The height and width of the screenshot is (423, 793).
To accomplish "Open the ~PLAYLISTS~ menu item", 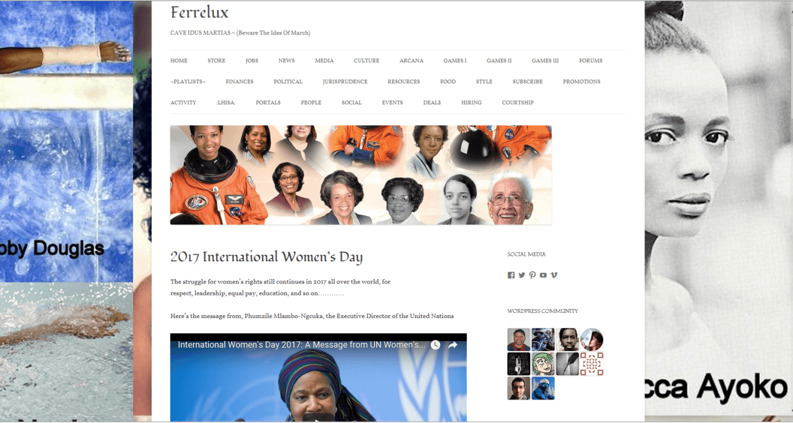I will [x=188, y=82].
